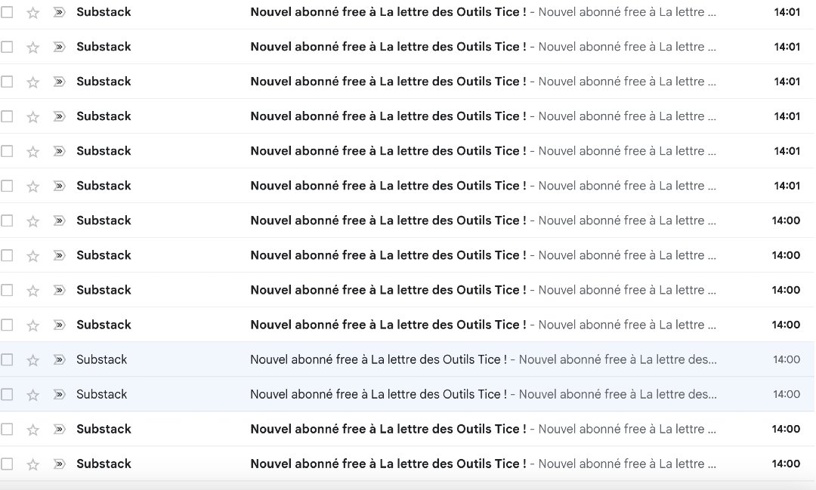Click the '14:00' time of uppermost 14:00 email
The image size is (816, 490).
[x=786, y=220]
